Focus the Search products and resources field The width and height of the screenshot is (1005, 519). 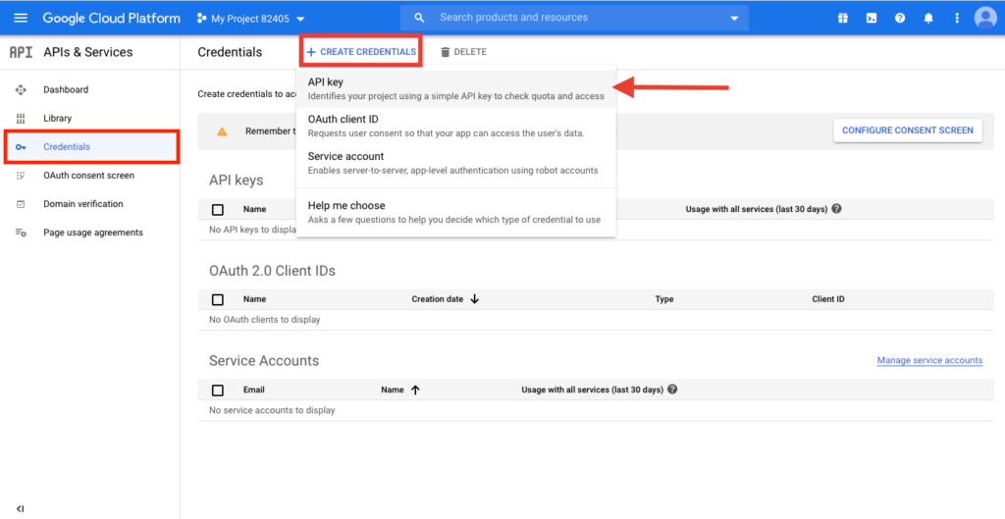coord(574,18)
